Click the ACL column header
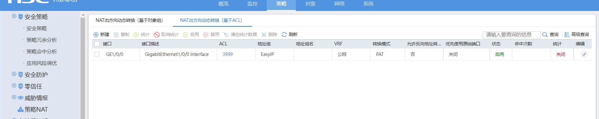 pos(223,44)
